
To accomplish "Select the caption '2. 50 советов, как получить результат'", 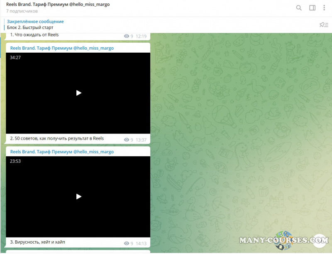I will pyautogui.click(x=57, y=138).
